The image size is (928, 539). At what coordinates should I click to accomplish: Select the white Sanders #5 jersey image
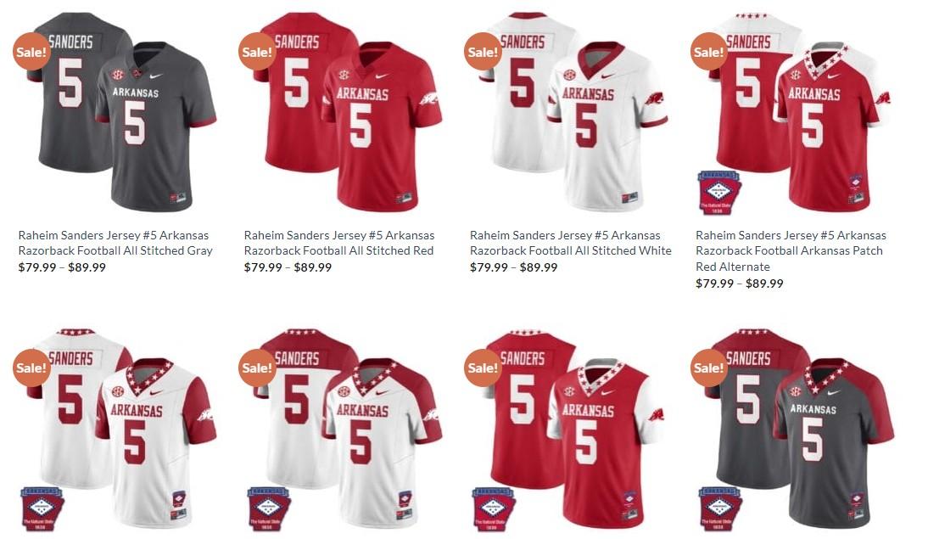pyautogui.click(x=567, y=111)
